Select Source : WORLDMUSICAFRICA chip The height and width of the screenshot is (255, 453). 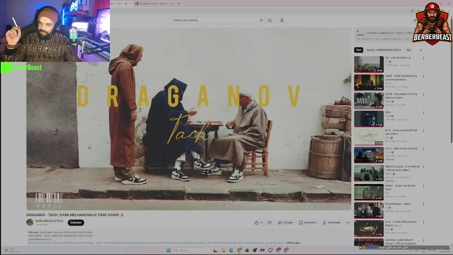384,50
